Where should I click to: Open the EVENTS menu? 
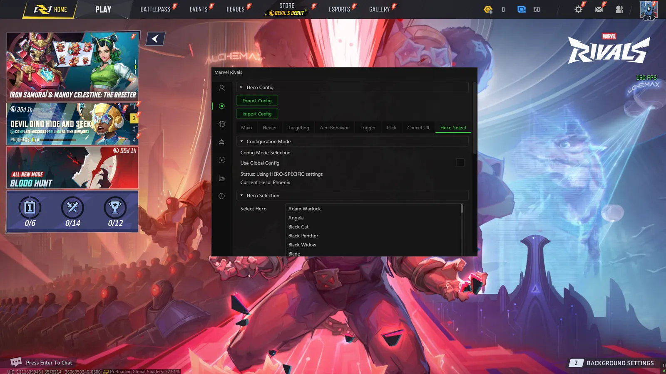pyautogui.click(x=199, y=9)
